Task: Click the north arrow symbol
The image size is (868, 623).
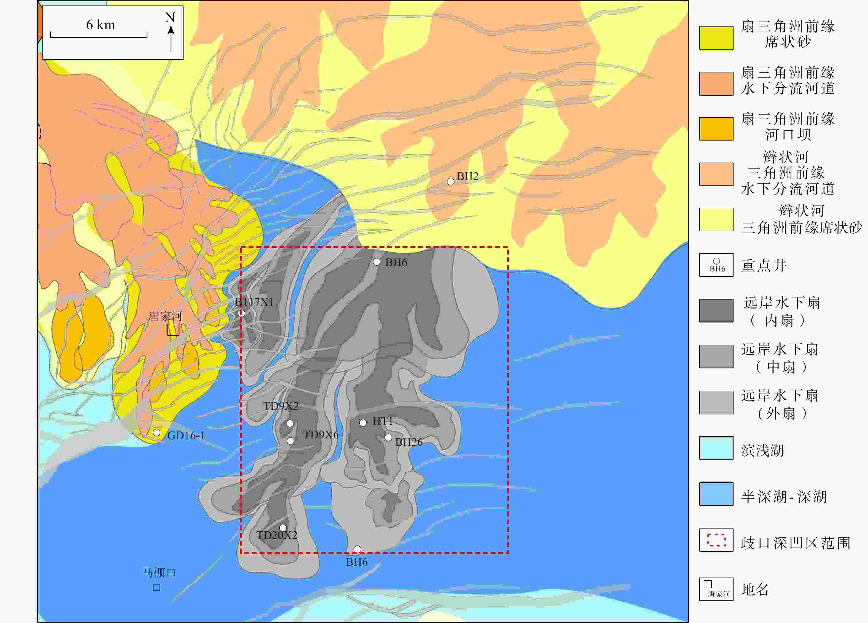Action: [171, 38]
